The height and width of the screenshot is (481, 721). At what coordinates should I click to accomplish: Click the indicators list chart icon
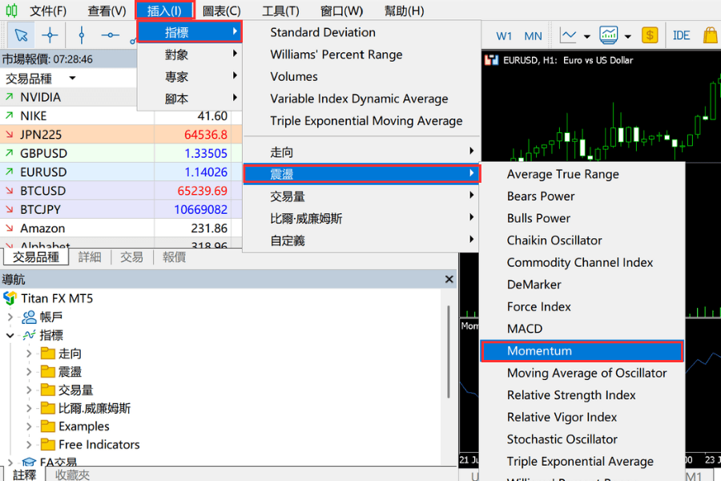(x=608, y=35)
